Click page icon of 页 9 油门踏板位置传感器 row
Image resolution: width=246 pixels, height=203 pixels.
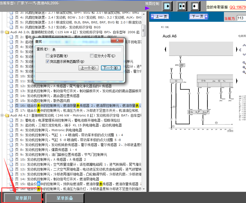point(11,155)
